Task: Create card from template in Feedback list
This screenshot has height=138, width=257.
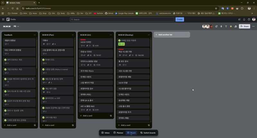Action: 35,125
